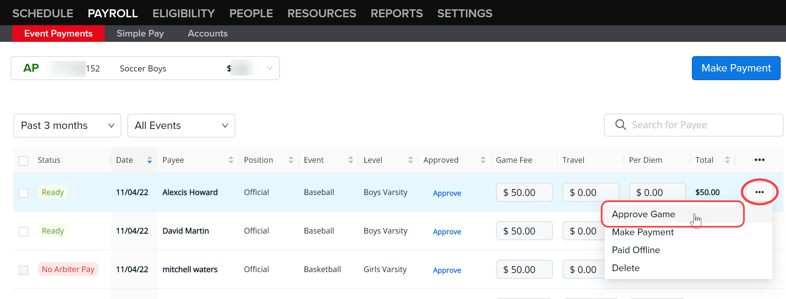Choose Make Payment from the context menu
Image resolution: width=786 pixels, height=299 pixels.
tap(688, 232)
